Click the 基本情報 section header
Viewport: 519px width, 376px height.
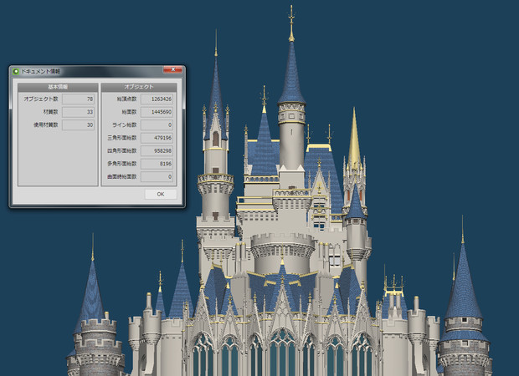coord(58,87)
